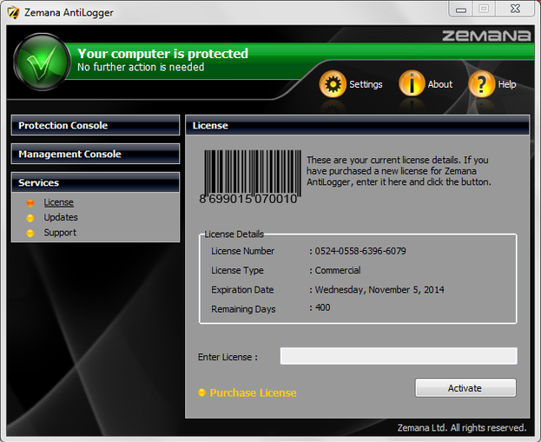
Task: Click the License Type label
Action: [237, 270]
